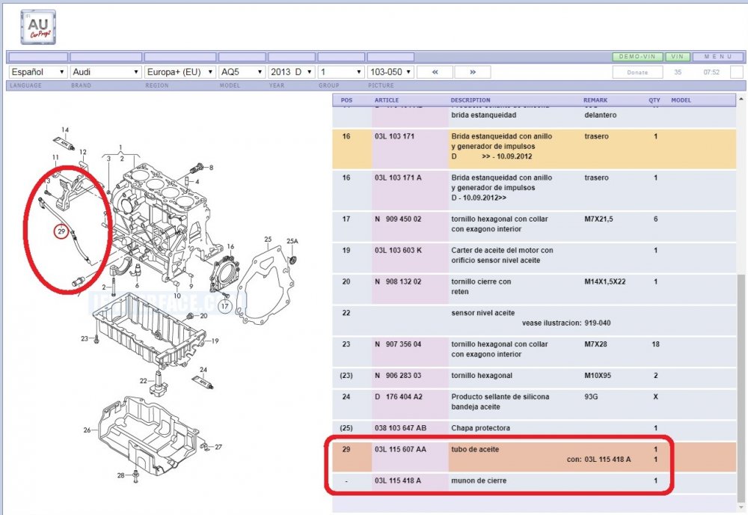Click the MODEL column header
748x515 pixels.
tap(681, 100)
